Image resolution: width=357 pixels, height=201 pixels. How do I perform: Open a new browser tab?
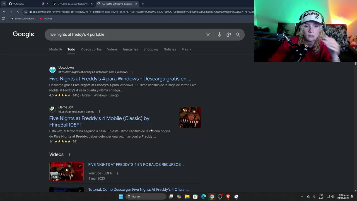click(143, 4)
